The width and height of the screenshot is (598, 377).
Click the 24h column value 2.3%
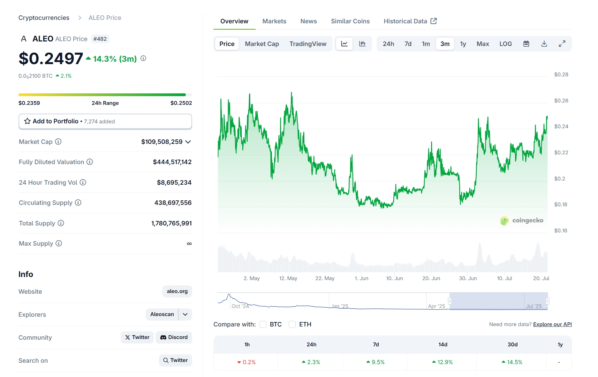coord(311,362)
